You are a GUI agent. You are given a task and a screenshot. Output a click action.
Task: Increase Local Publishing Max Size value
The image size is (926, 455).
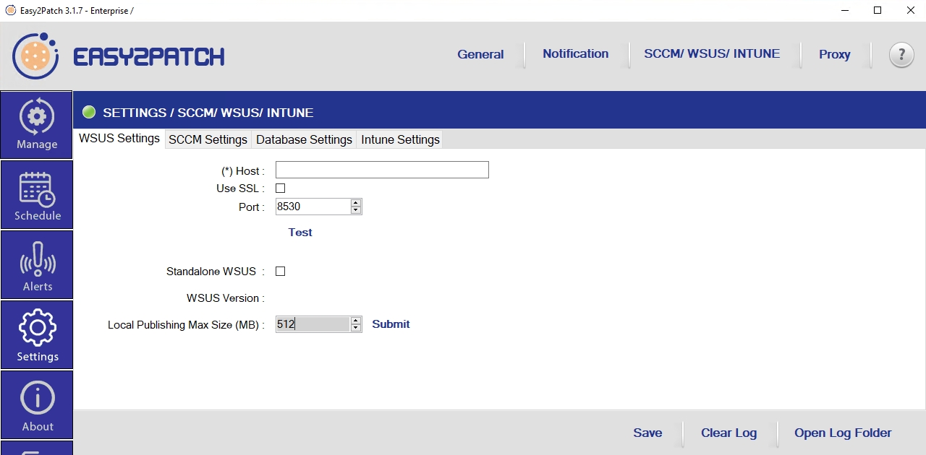pos(355,321)
